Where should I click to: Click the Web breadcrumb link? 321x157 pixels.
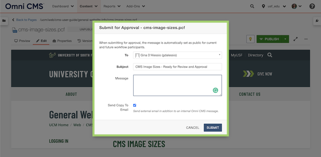pos(77,125)
